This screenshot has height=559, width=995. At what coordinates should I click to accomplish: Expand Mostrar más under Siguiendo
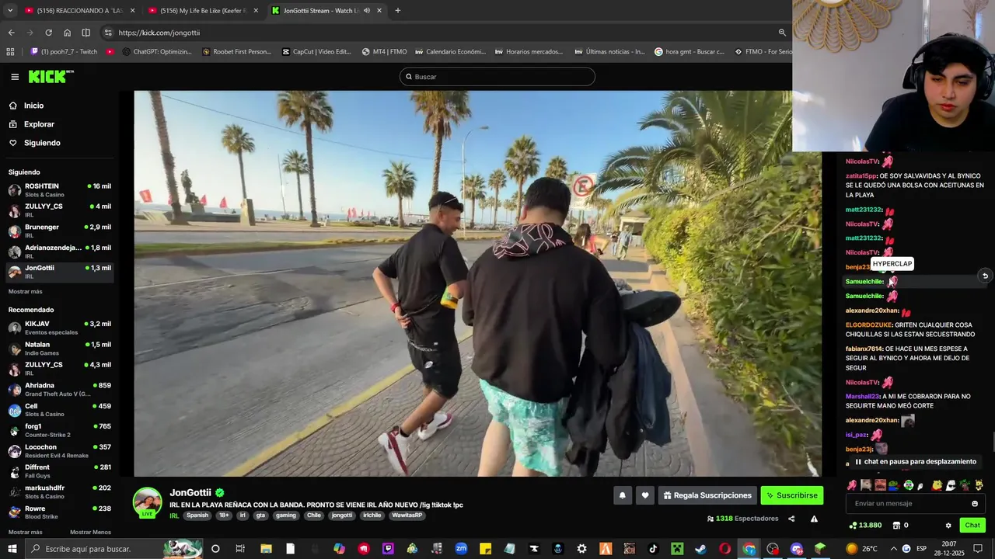click(x=26, y=292)
